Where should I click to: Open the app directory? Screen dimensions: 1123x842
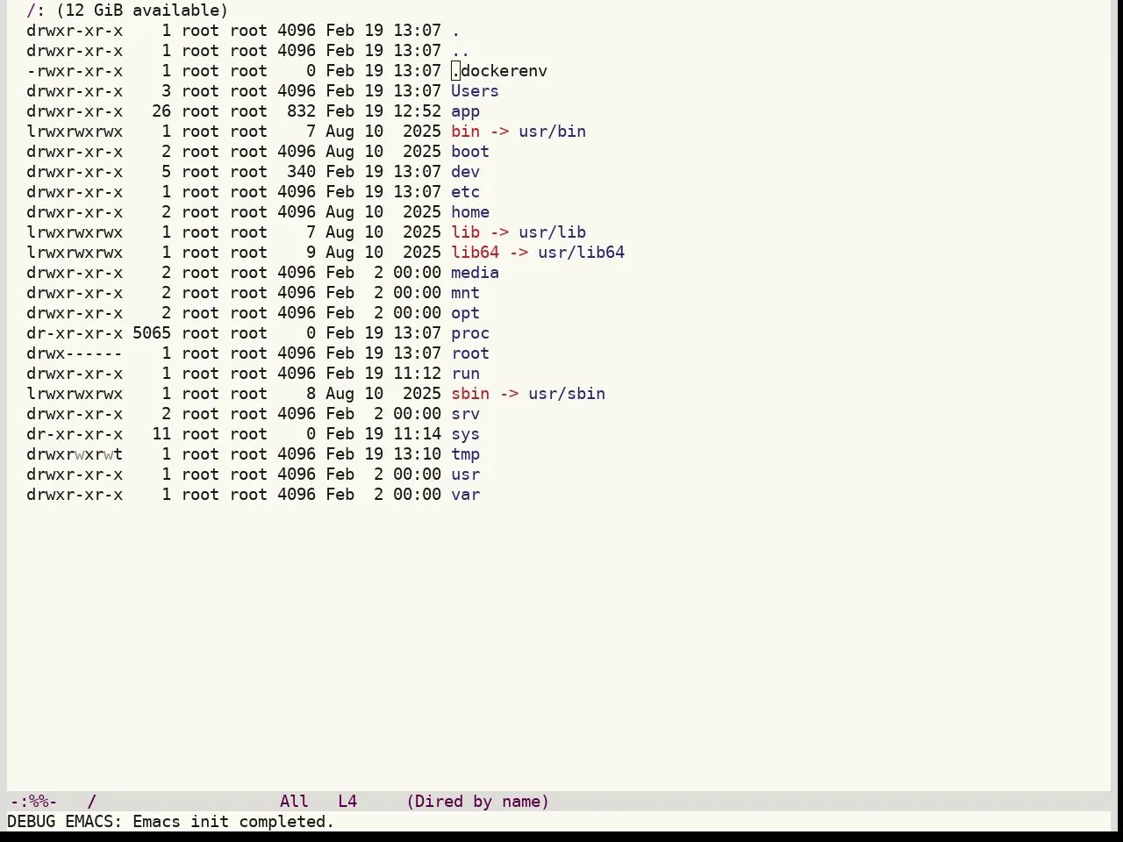tap(465, 111)
